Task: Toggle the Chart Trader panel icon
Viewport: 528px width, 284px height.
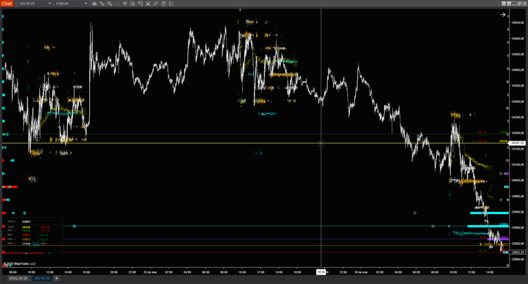Action: click(x=140, y=4)
